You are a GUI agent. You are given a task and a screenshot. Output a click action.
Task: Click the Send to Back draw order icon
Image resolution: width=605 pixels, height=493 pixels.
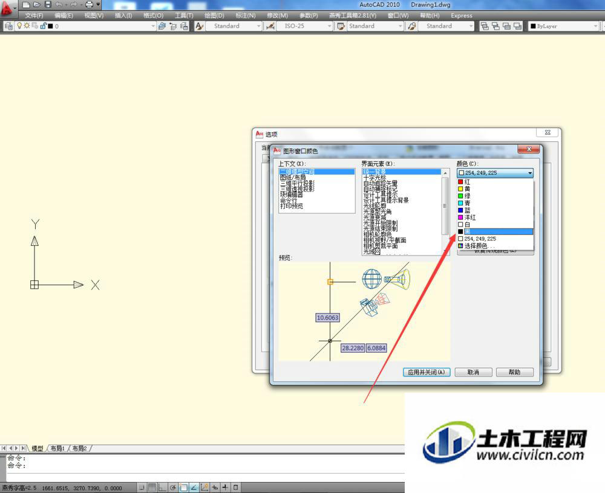496,26
